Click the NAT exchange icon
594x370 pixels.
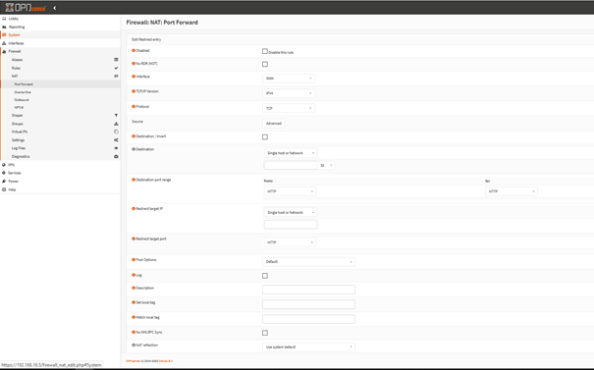tap(116, 77)
